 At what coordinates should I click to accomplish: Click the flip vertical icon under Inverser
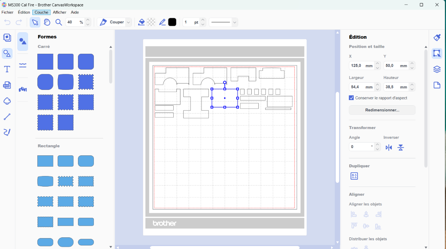(x=401, y=147)
